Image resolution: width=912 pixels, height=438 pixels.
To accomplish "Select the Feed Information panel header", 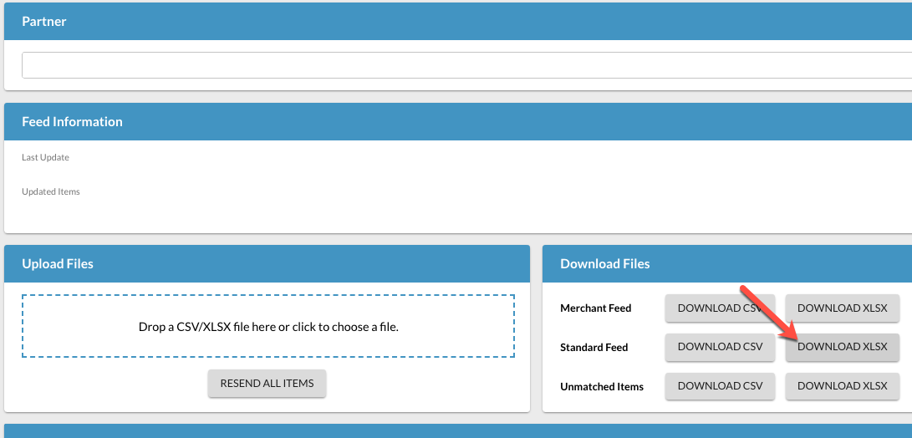I will coord(72,122).
